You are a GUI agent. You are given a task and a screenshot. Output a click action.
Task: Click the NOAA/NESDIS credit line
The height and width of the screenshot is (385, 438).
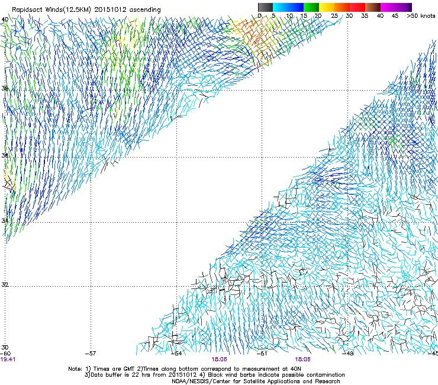(x=256, y=381)
